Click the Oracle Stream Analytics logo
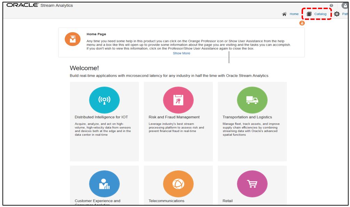Screen dimensions: 350x207 [x=39, y=5]
